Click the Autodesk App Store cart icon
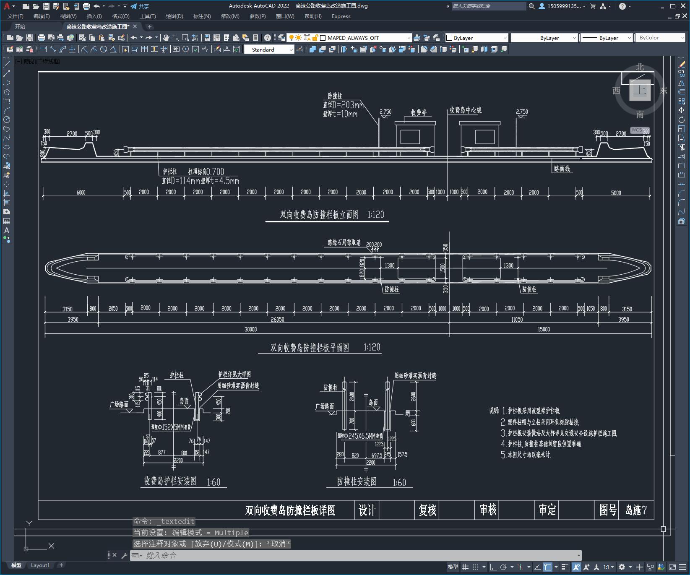The height and width of the screenshot is (575, 690). 593,6
